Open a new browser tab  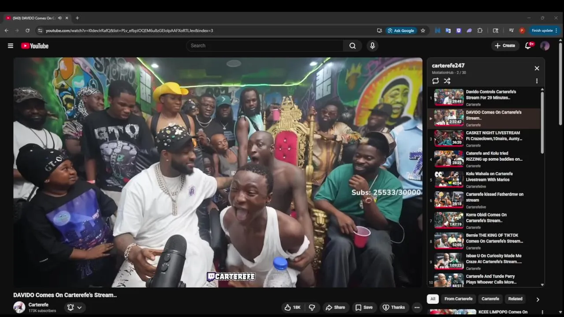pos(77,18)
